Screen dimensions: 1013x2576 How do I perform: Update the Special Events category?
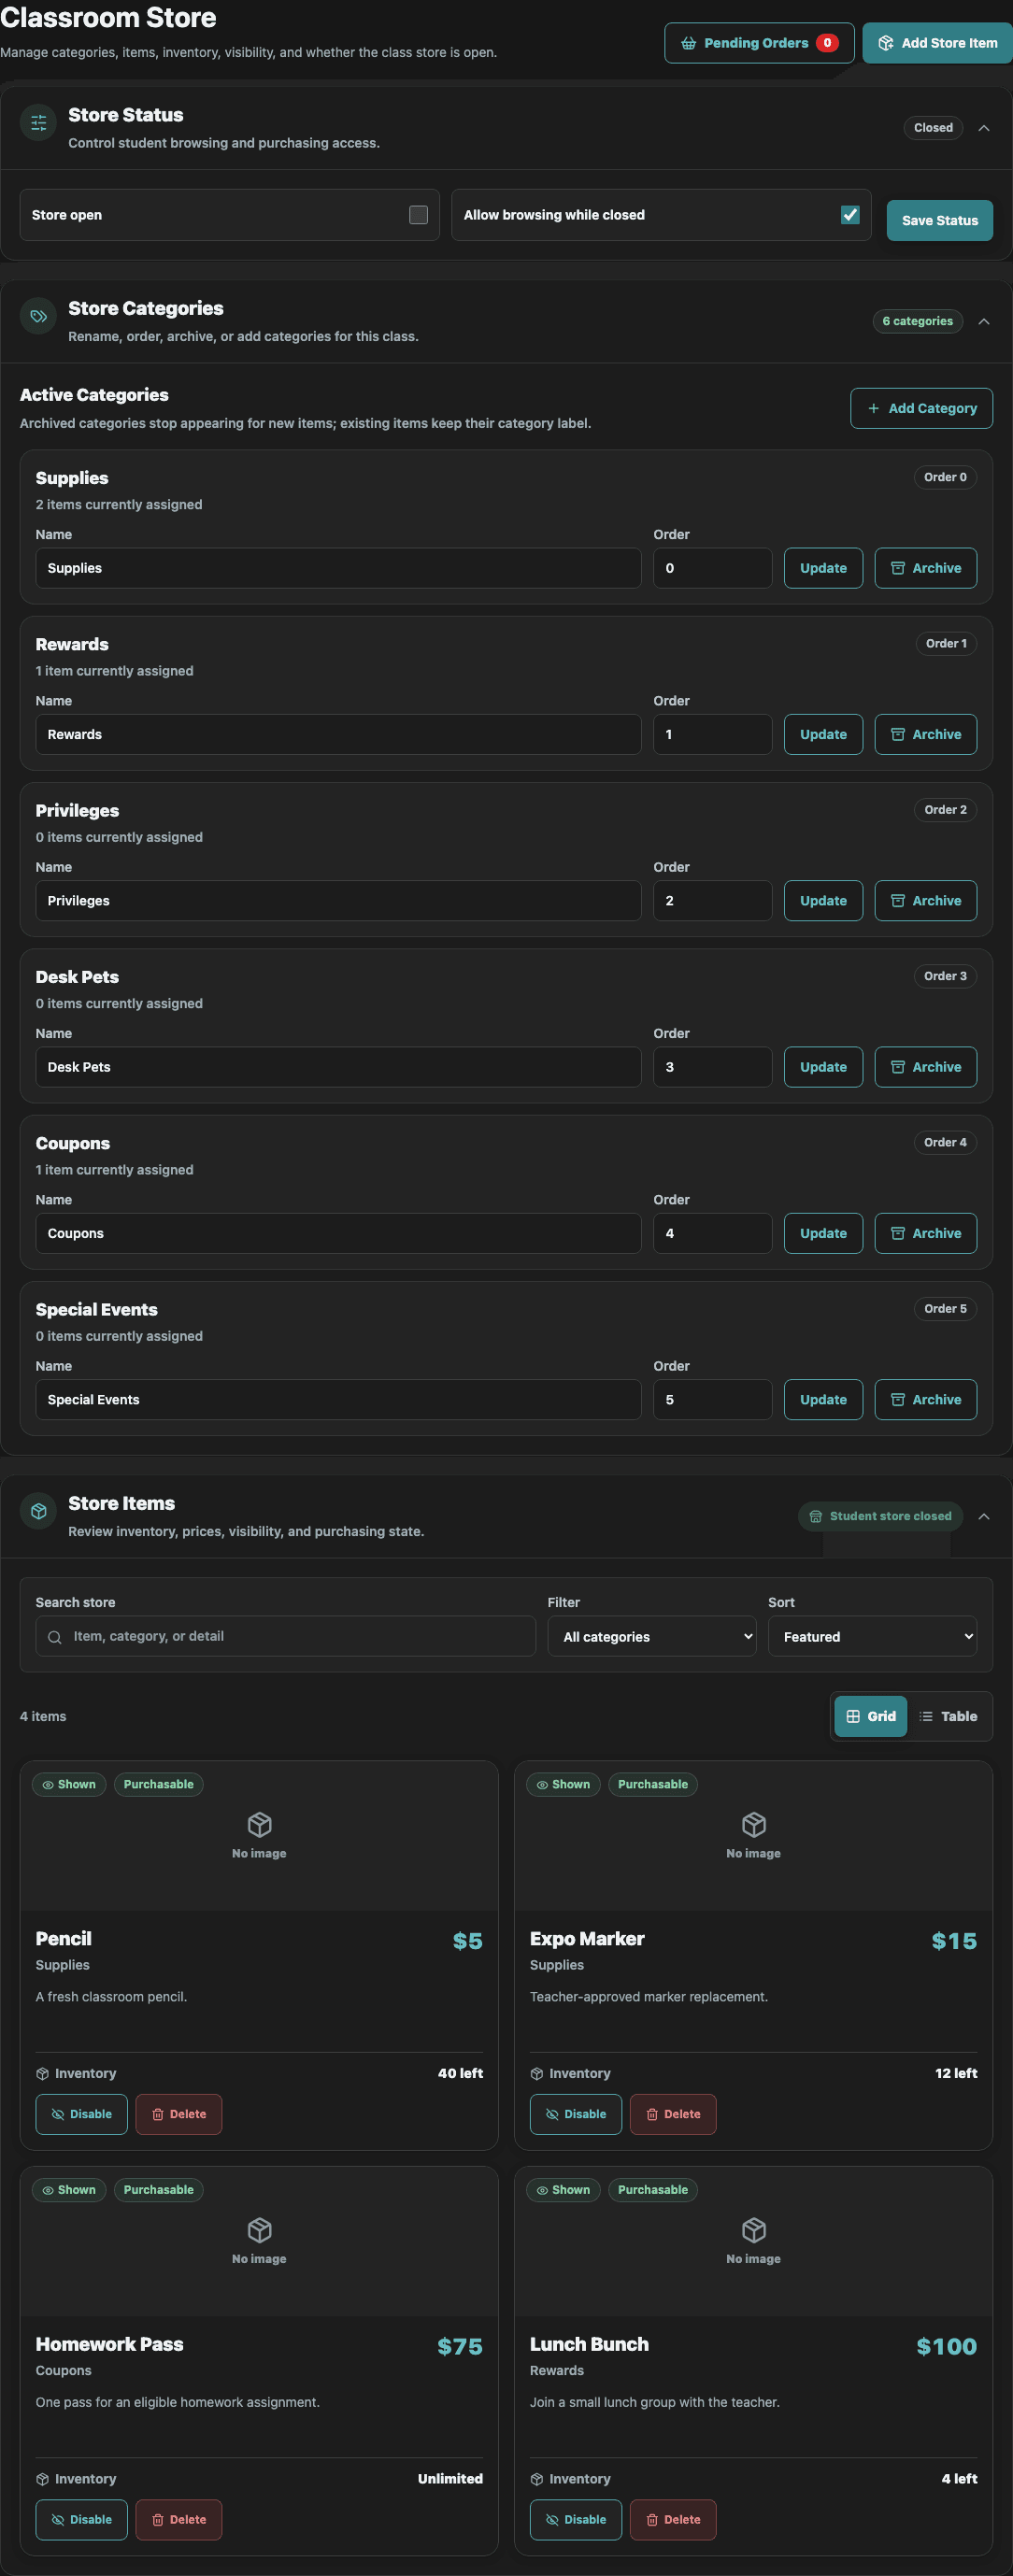click(x=823, y=1399)
